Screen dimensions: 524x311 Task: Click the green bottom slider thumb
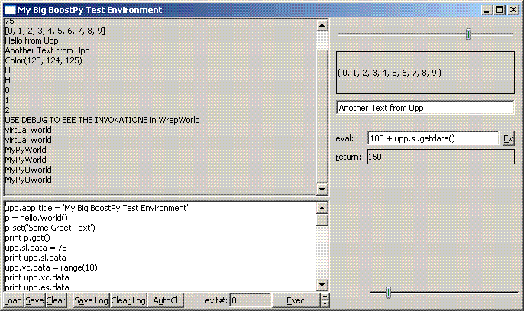[x=389, y=293]
